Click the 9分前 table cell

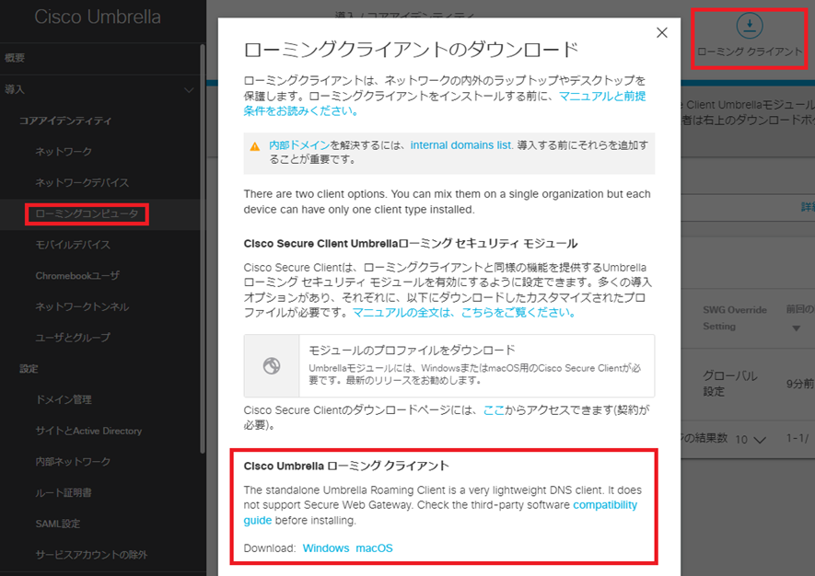799,384
